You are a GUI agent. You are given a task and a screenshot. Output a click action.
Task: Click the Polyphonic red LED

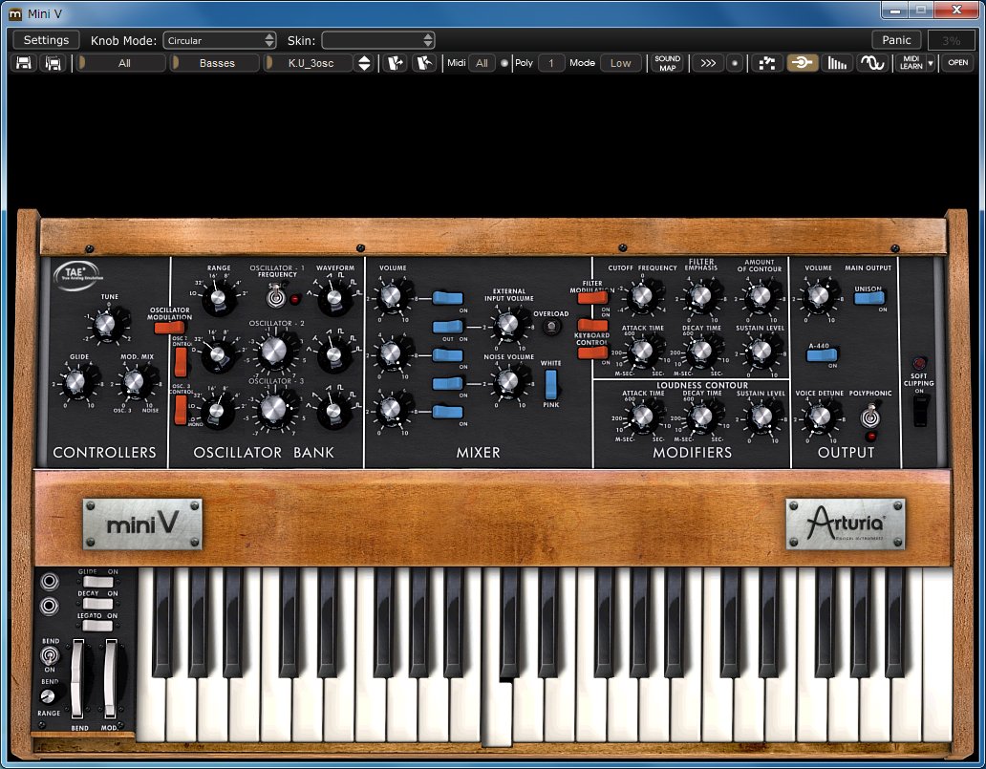click(870, 436)
